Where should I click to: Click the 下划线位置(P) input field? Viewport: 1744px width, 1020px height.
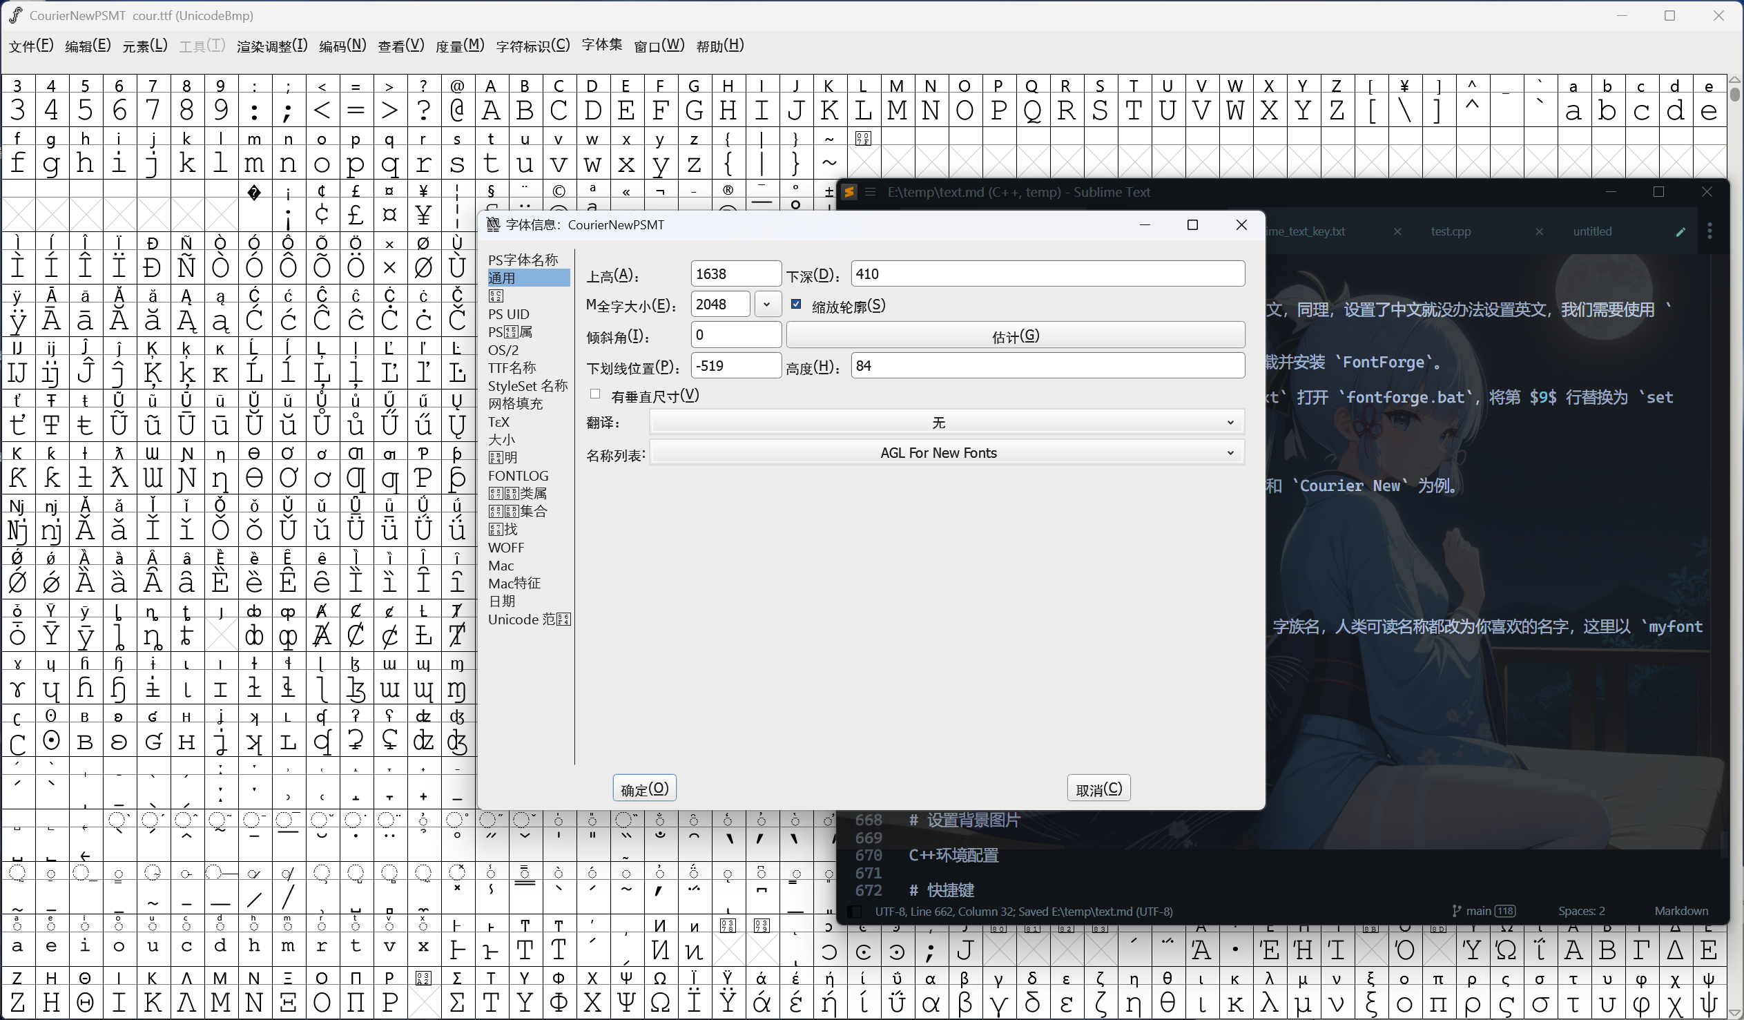[735, 365]
